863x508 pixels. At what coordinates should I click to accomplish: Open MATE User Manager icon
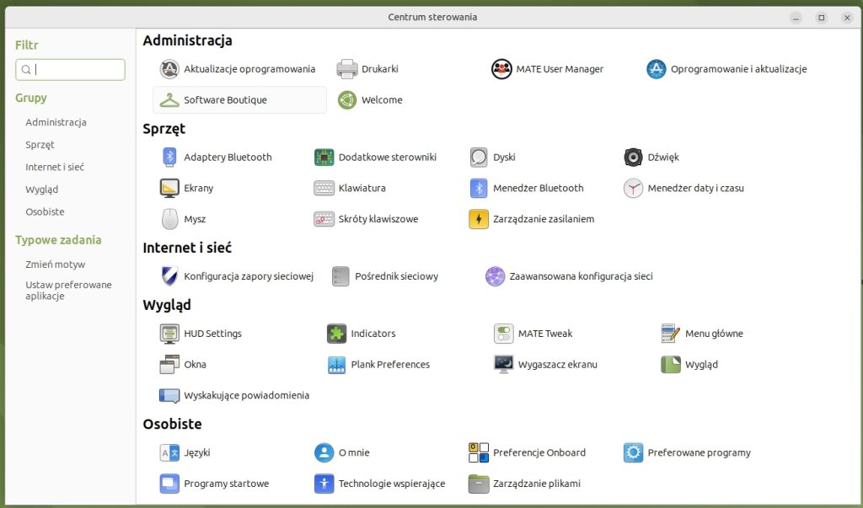[x=502, y=69]
